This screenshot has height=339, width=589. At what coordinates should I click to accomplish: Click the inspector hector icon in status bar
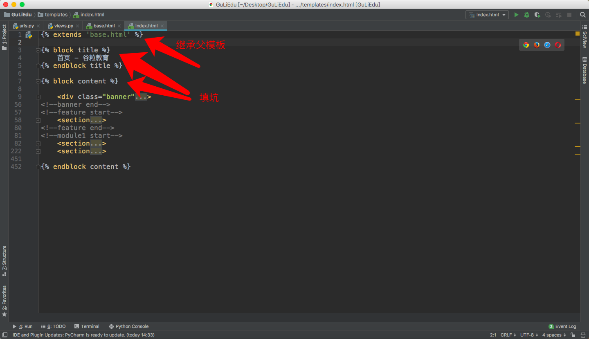click(584, 335)
